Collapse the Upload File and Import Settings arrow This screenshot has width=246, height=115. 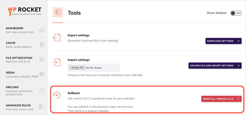pos(239,66)
